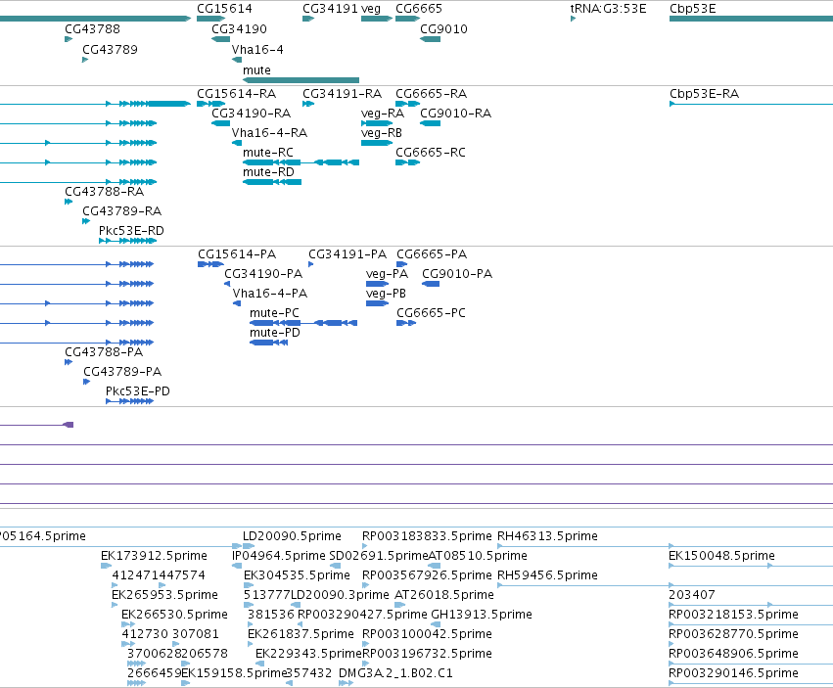
Task: Select the Vha16-4-PA protein label
Action: [270, 294]
